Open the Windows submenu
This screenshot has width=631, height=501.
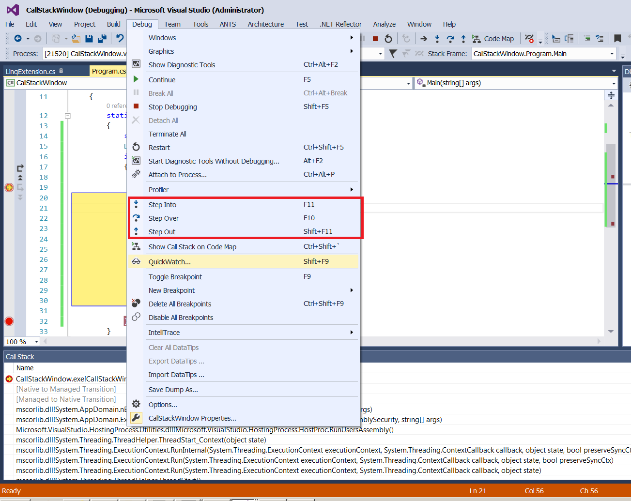coord(243,38)
